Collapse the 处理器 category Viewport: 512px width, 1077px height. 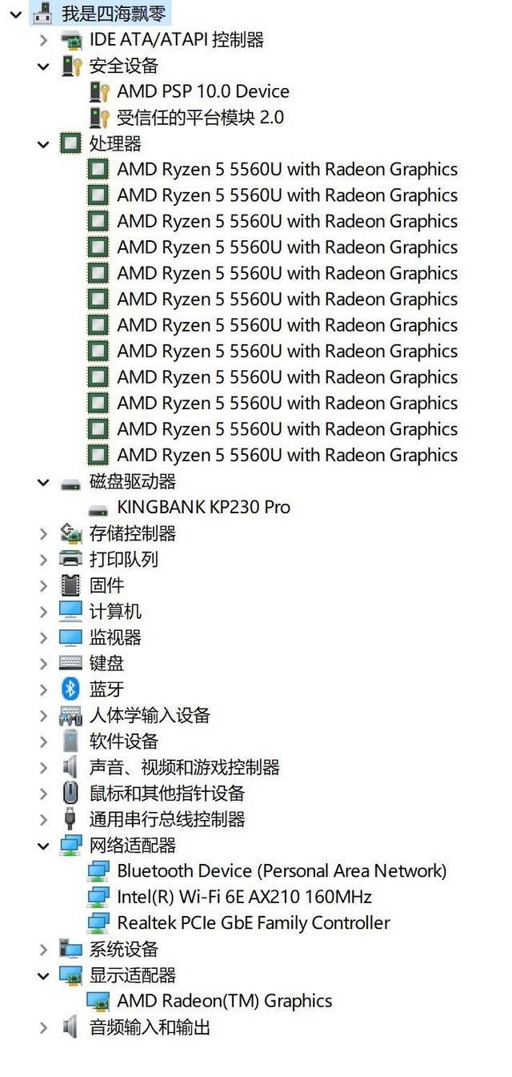tap(43, 143)
